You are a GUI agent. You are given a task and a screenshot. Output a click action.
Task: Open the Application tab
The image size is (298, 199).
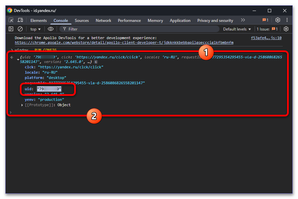click(180, 21)
